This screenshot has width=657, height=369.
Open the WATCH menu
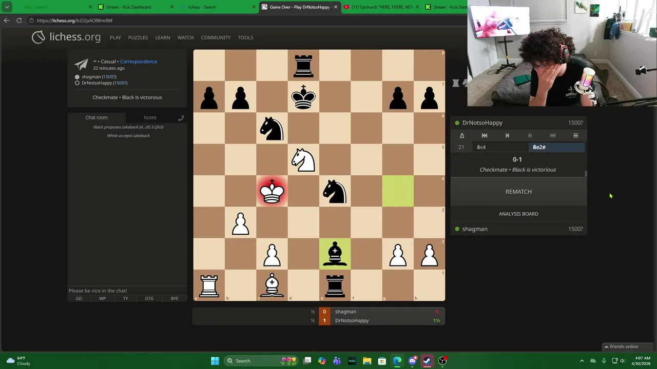coord(185,37)
